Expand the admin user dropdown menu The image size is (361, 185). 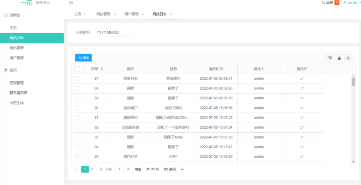pyautogui.click(x=350, y=2)
